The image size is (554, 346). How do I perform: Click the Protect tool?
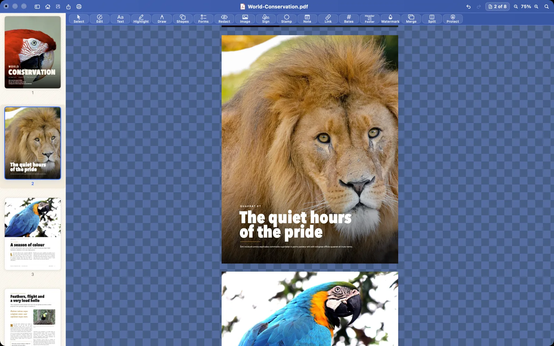pyautogui.click(x=453, y=19)
